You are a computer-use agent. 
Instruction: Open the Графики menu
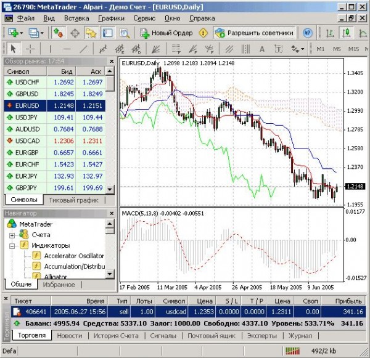(110, 18)
